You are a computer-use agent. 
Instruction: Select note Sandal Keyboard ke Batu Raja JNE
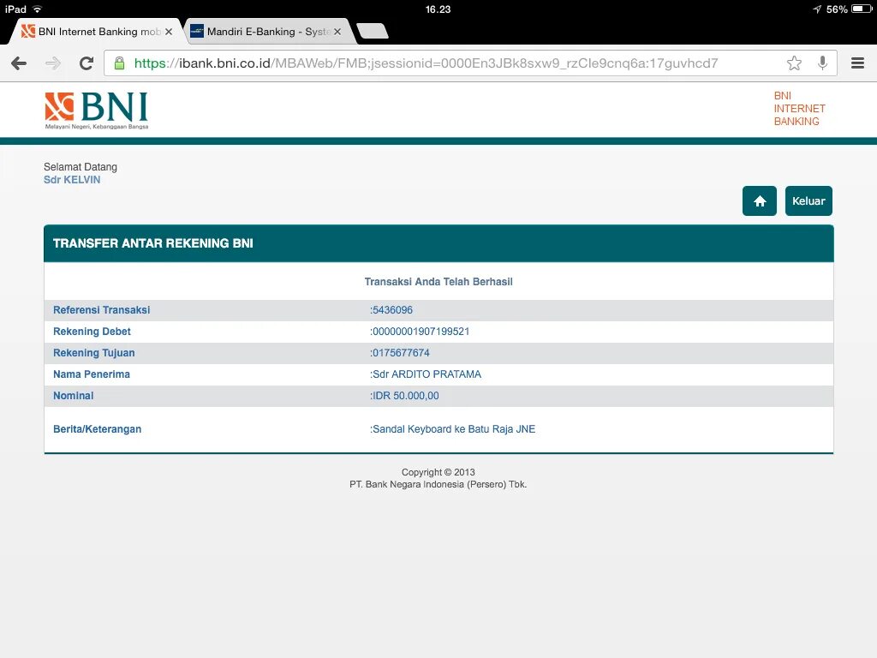pos(454,429)
